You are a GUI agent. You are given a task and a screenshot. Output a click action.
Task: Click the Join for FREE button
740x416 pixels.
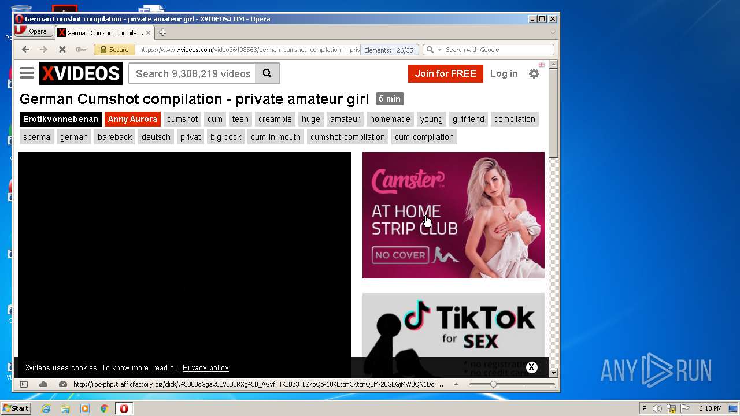[x=445, y=73]
